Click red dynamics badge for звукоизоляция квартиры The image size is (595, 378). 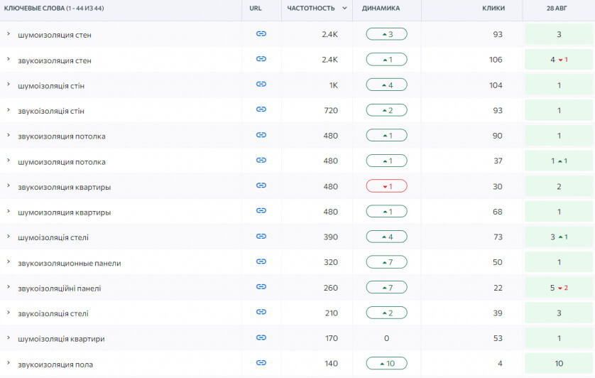(387, 186)
